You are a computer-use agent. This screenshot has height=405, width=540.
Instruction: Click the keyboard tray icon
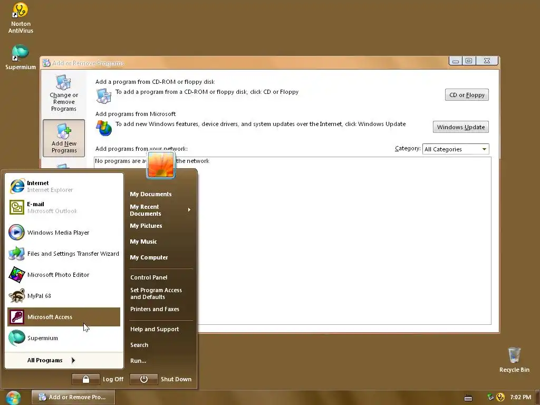468,398
